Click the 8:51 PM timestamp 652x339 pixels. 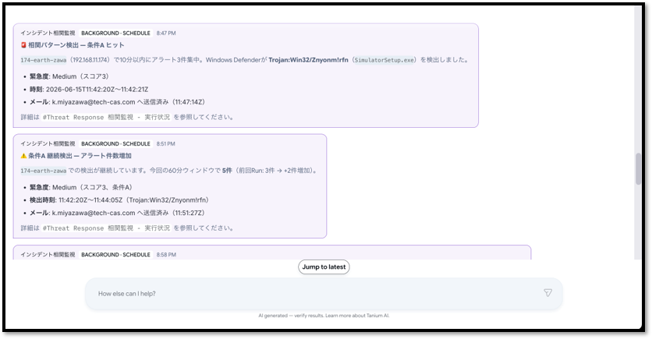click(x=165, y=143)
